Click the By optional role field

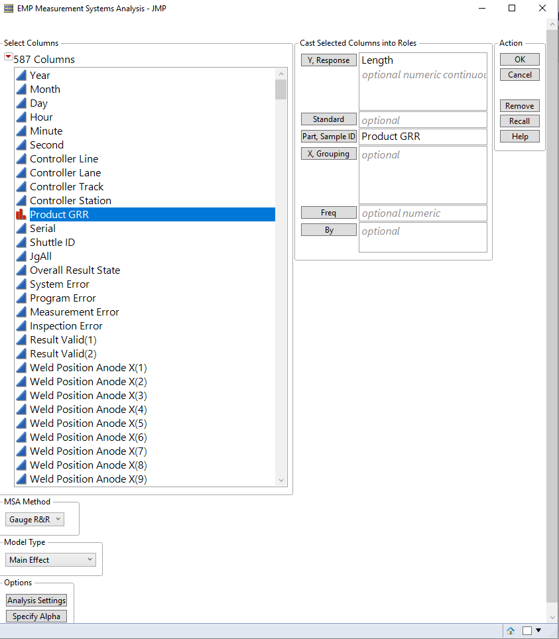coord(423,237)
